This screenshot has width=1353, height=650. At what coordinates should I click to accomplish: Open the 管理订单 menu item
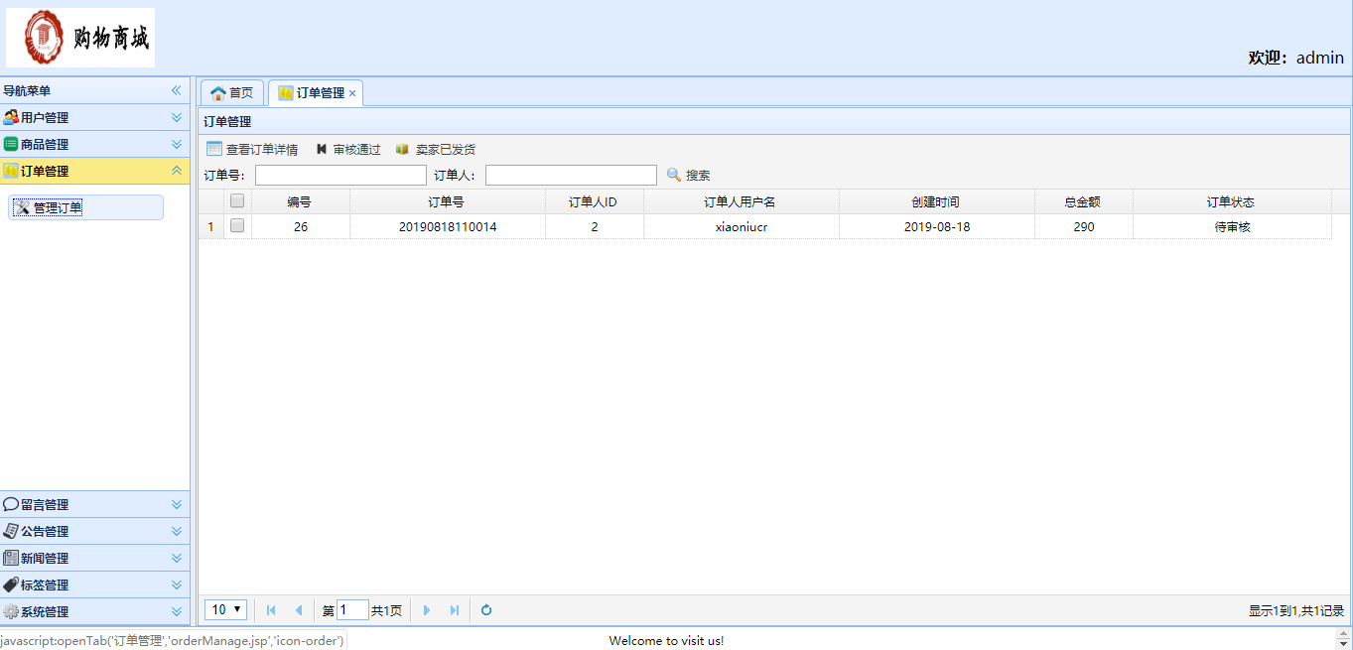(86, 207)
